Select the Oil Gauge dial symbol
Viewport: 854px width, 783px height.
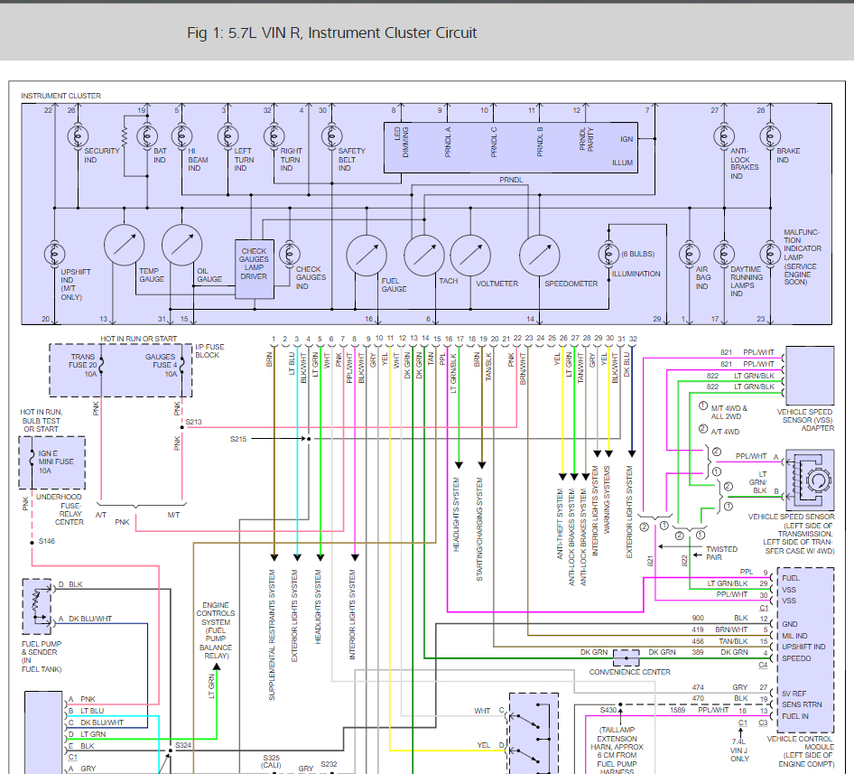pyautogui.click(x=182, y=245)
